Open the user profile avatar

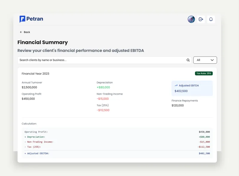click(x=191, y=19)
